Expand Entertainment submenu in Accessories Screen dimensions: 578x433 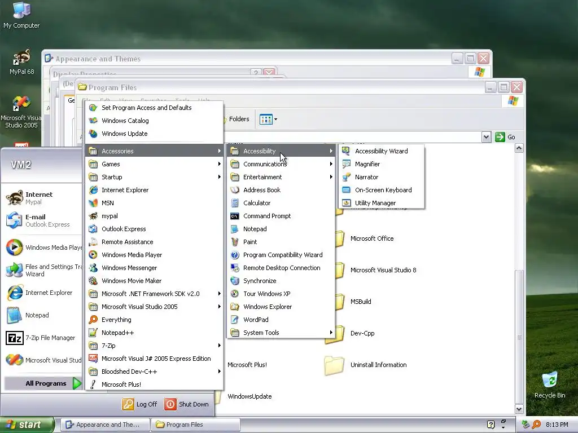tap(281, 177)
